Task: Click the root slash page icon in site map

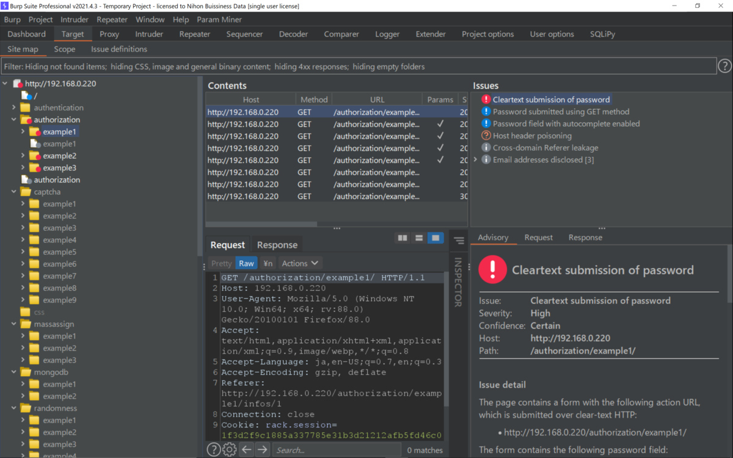Action: point(26,96)
